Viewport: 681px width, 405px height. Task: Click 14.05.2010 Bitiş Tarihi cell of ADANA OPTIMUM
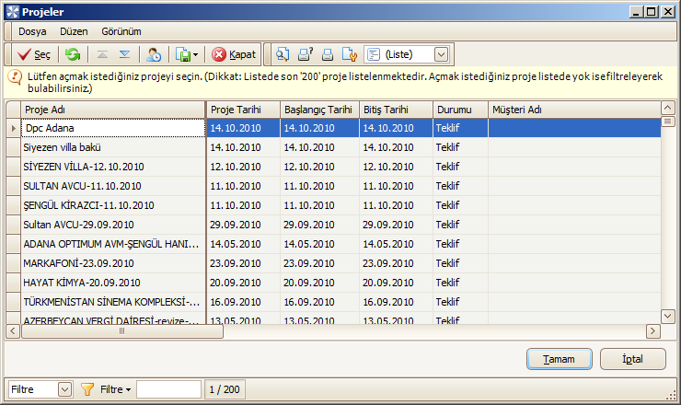click(x=396, y=244)
